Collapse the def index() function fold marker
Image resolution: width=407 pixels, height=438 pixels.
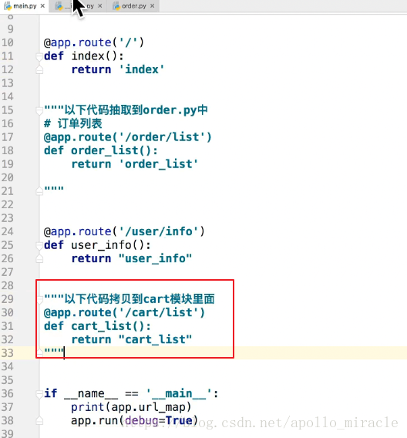point(39,57)
